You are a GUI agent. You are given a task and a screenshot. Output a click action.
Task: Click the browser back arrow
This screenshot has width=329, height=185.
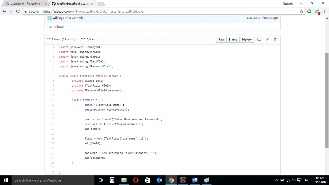pyautogui.click(x=4, y=11)
